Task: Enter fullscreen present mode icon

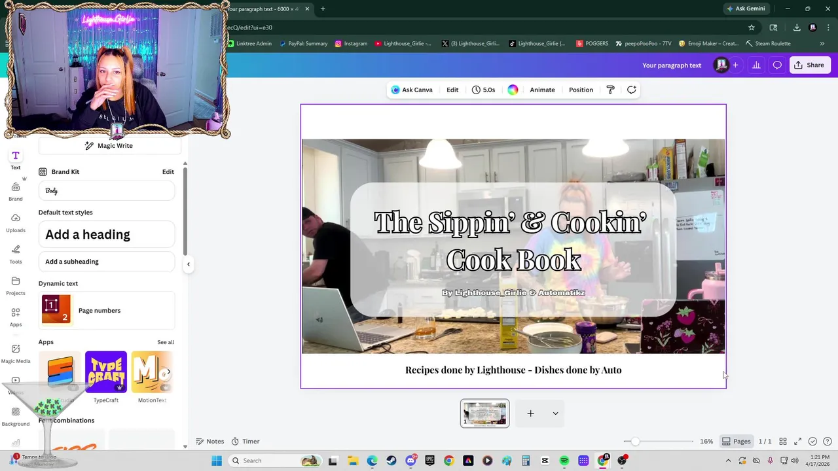Action: pos(797,442)
